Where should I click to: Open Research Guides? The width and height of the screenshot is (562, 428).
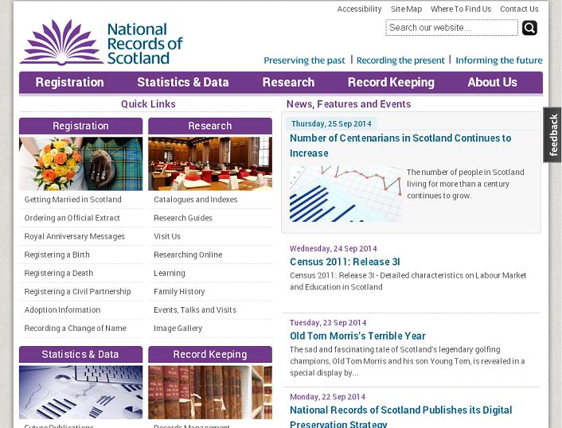click(x=183, y=218)
